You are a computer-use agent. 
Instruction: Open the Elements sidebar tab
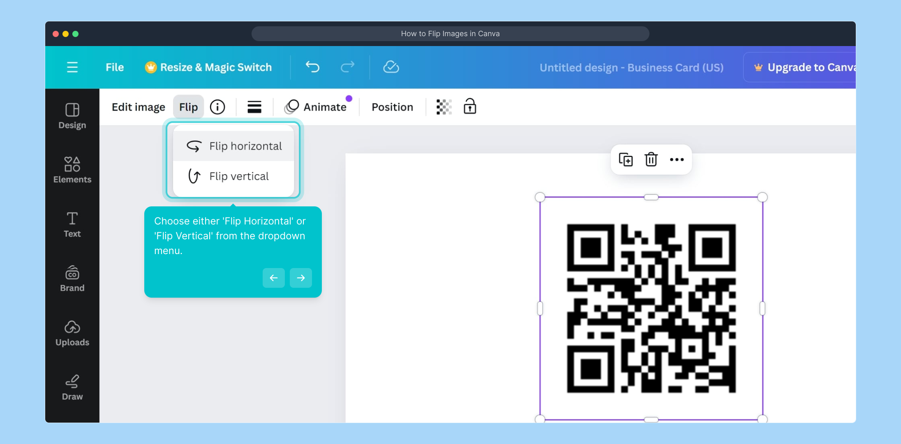click(72, 169)
